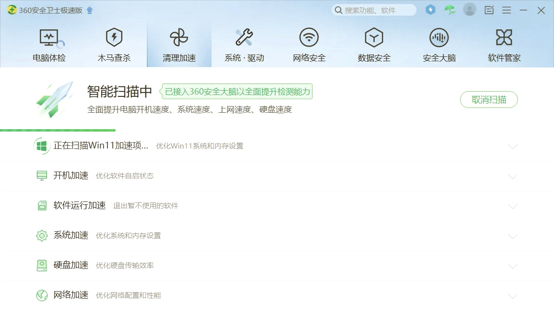Click the feedback note icon
Viewport: 554px width, 335px height.
pyautogui.click(x=489, y=10)
